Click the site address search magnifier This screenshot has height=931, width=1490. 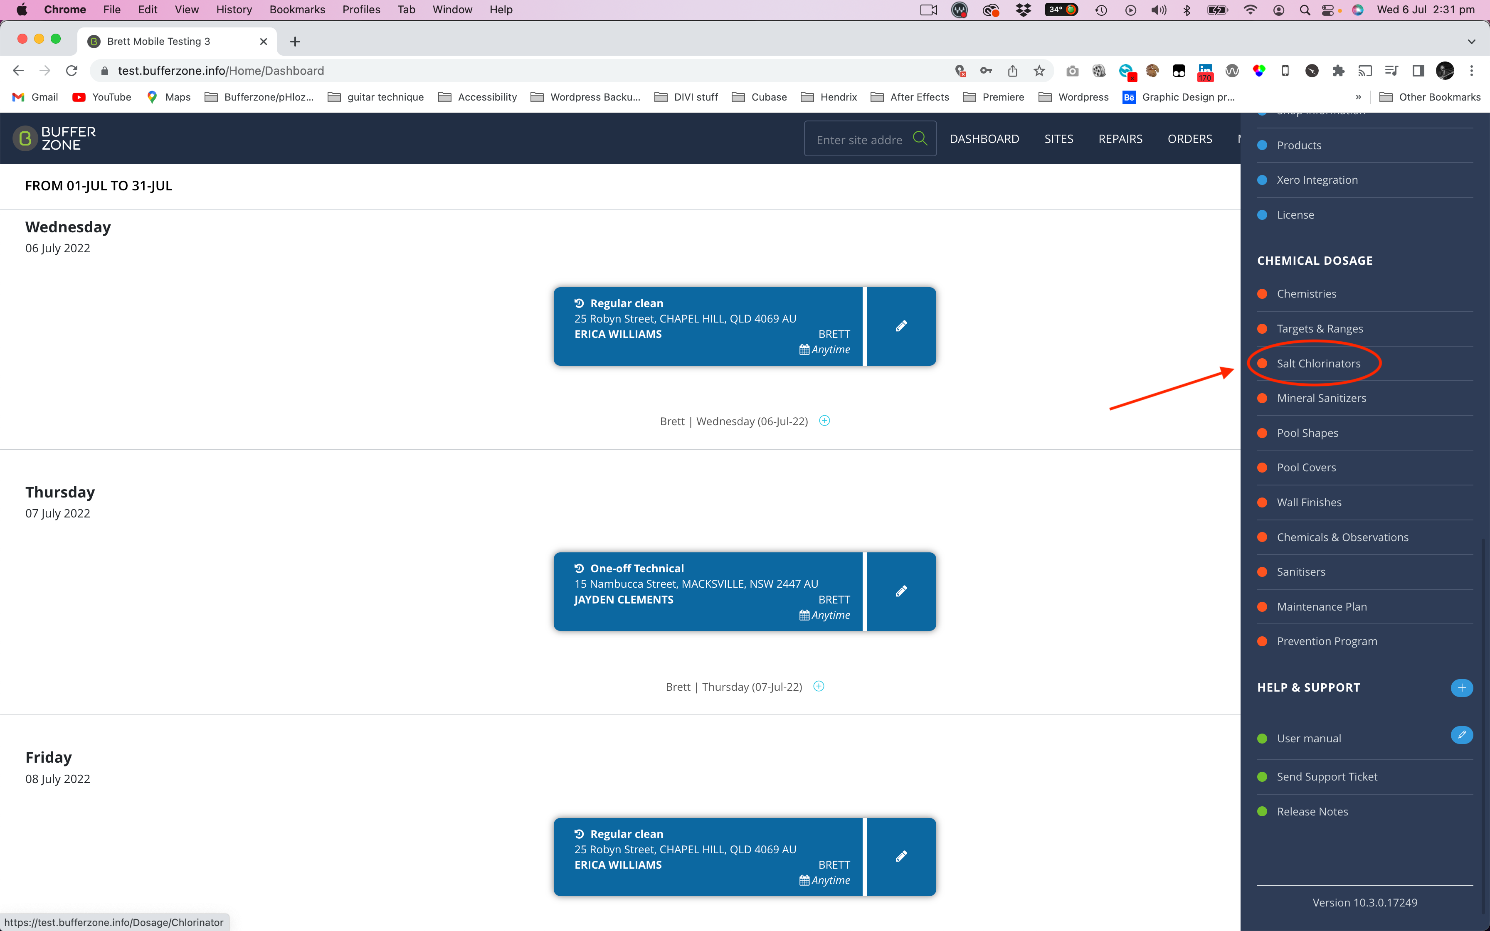tap(920, 138)
